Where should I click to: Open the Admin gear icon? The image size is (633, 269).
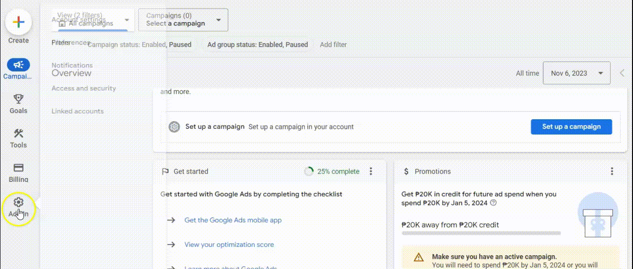pyautogui.click(x=18, y=202)
